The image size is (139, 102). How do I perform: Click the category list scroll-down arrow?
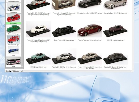pos(22,67)
